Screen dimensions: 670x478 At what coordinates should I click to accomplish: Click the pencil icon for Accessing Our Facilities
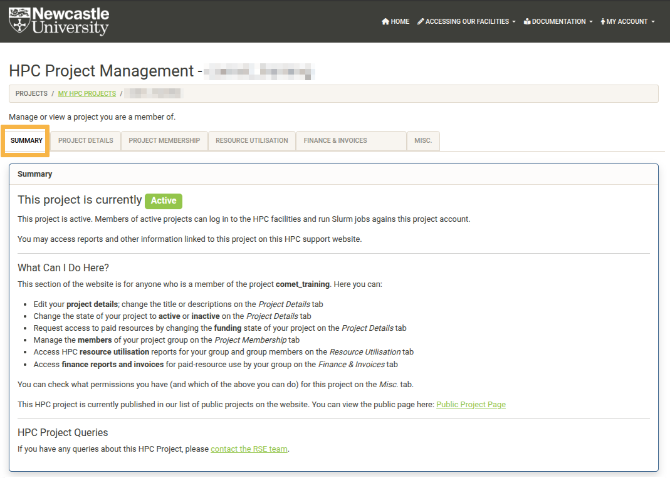tap(421, 22)
